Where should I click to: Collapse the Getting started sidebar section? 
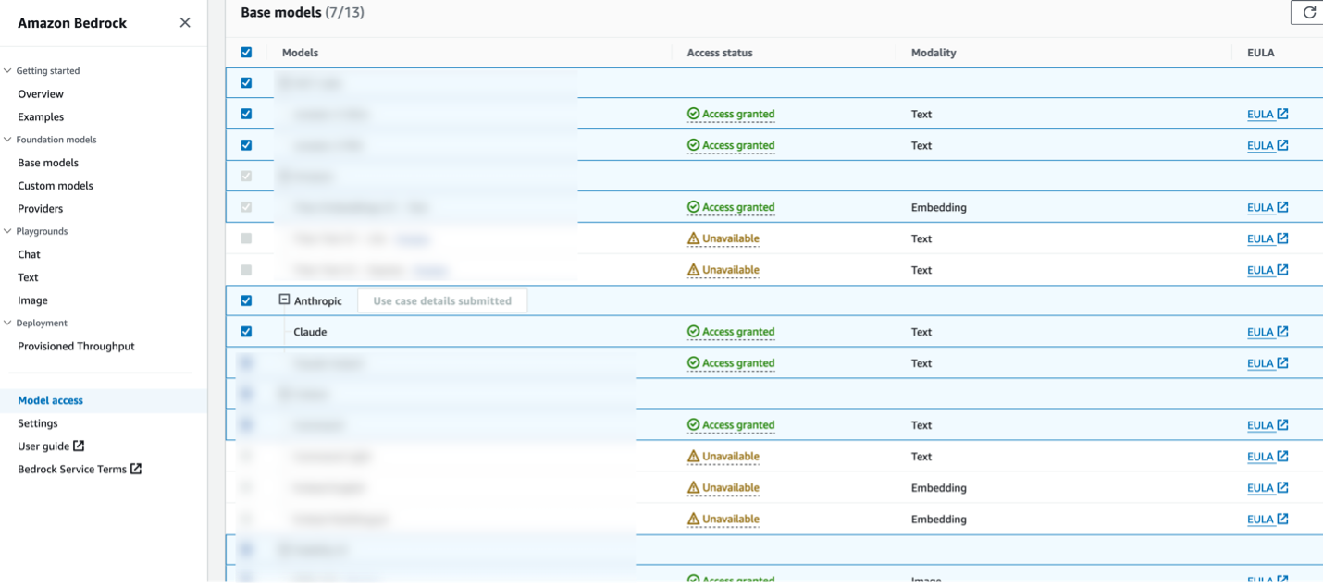pyautogui.click(x=8, y=70)
